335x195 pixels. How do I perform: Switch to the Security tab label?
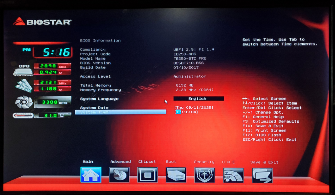204,162
